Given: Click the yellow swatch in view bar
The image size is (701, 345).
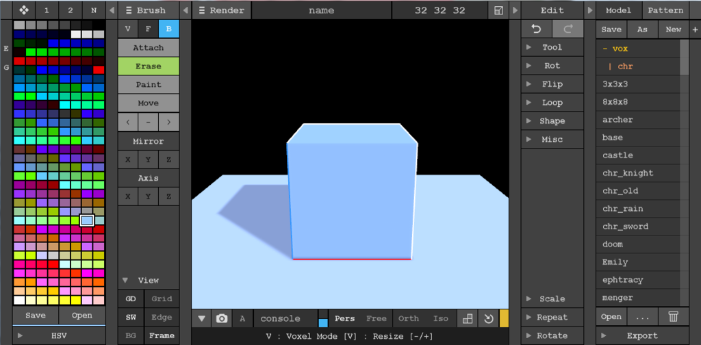Looking at the screenshot, I should 504,318.
